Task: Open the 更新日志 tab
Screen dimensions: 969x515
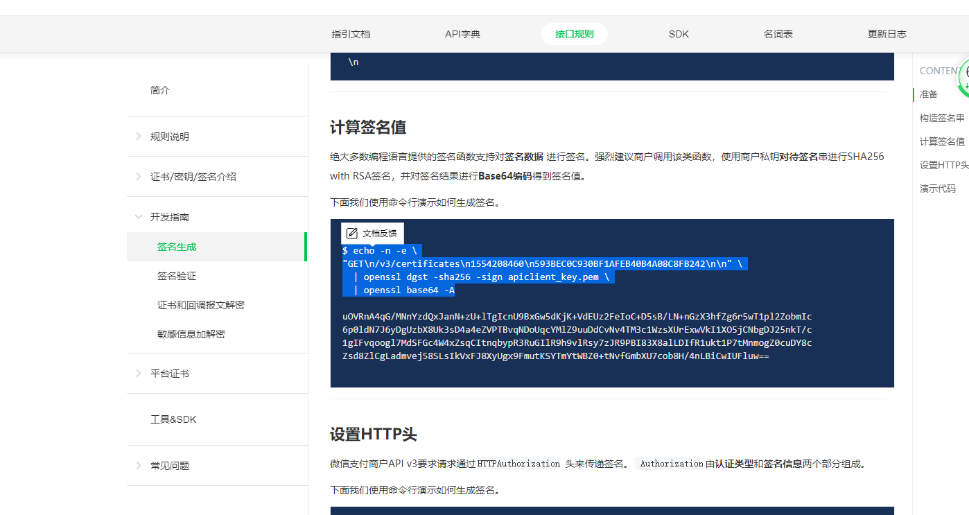Action: pos(887,34)
